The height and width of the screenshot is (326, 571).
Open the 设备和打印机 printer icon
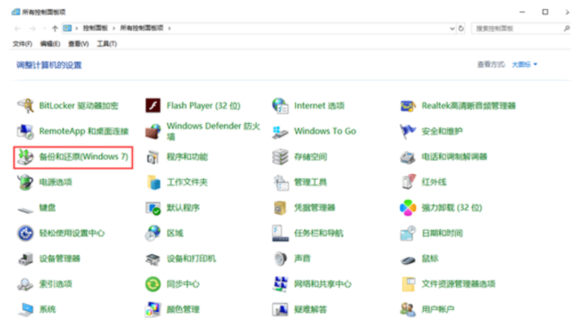coord(153,259)
